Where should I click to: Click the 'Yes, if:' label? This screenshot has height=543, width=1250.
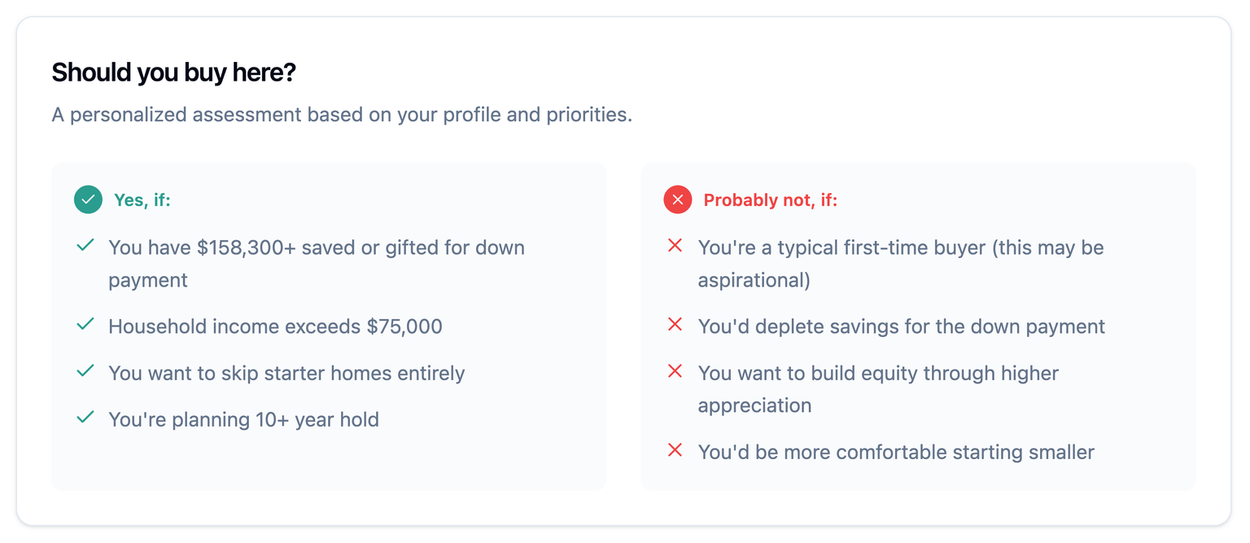142,199
